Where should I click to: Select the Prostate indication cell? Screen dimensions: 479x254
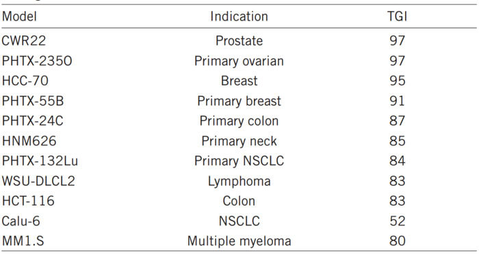[239, 41]
